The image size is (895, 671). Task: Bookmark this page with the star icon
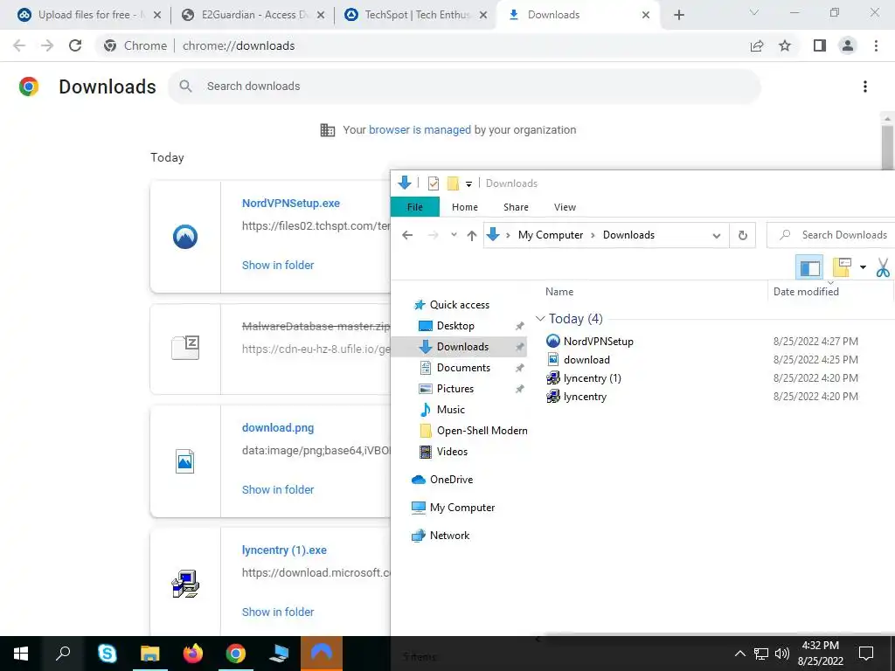click(785, 45)
